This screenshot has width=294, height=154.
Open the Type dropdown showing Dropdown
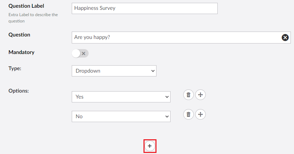click(x=114, y=71)
